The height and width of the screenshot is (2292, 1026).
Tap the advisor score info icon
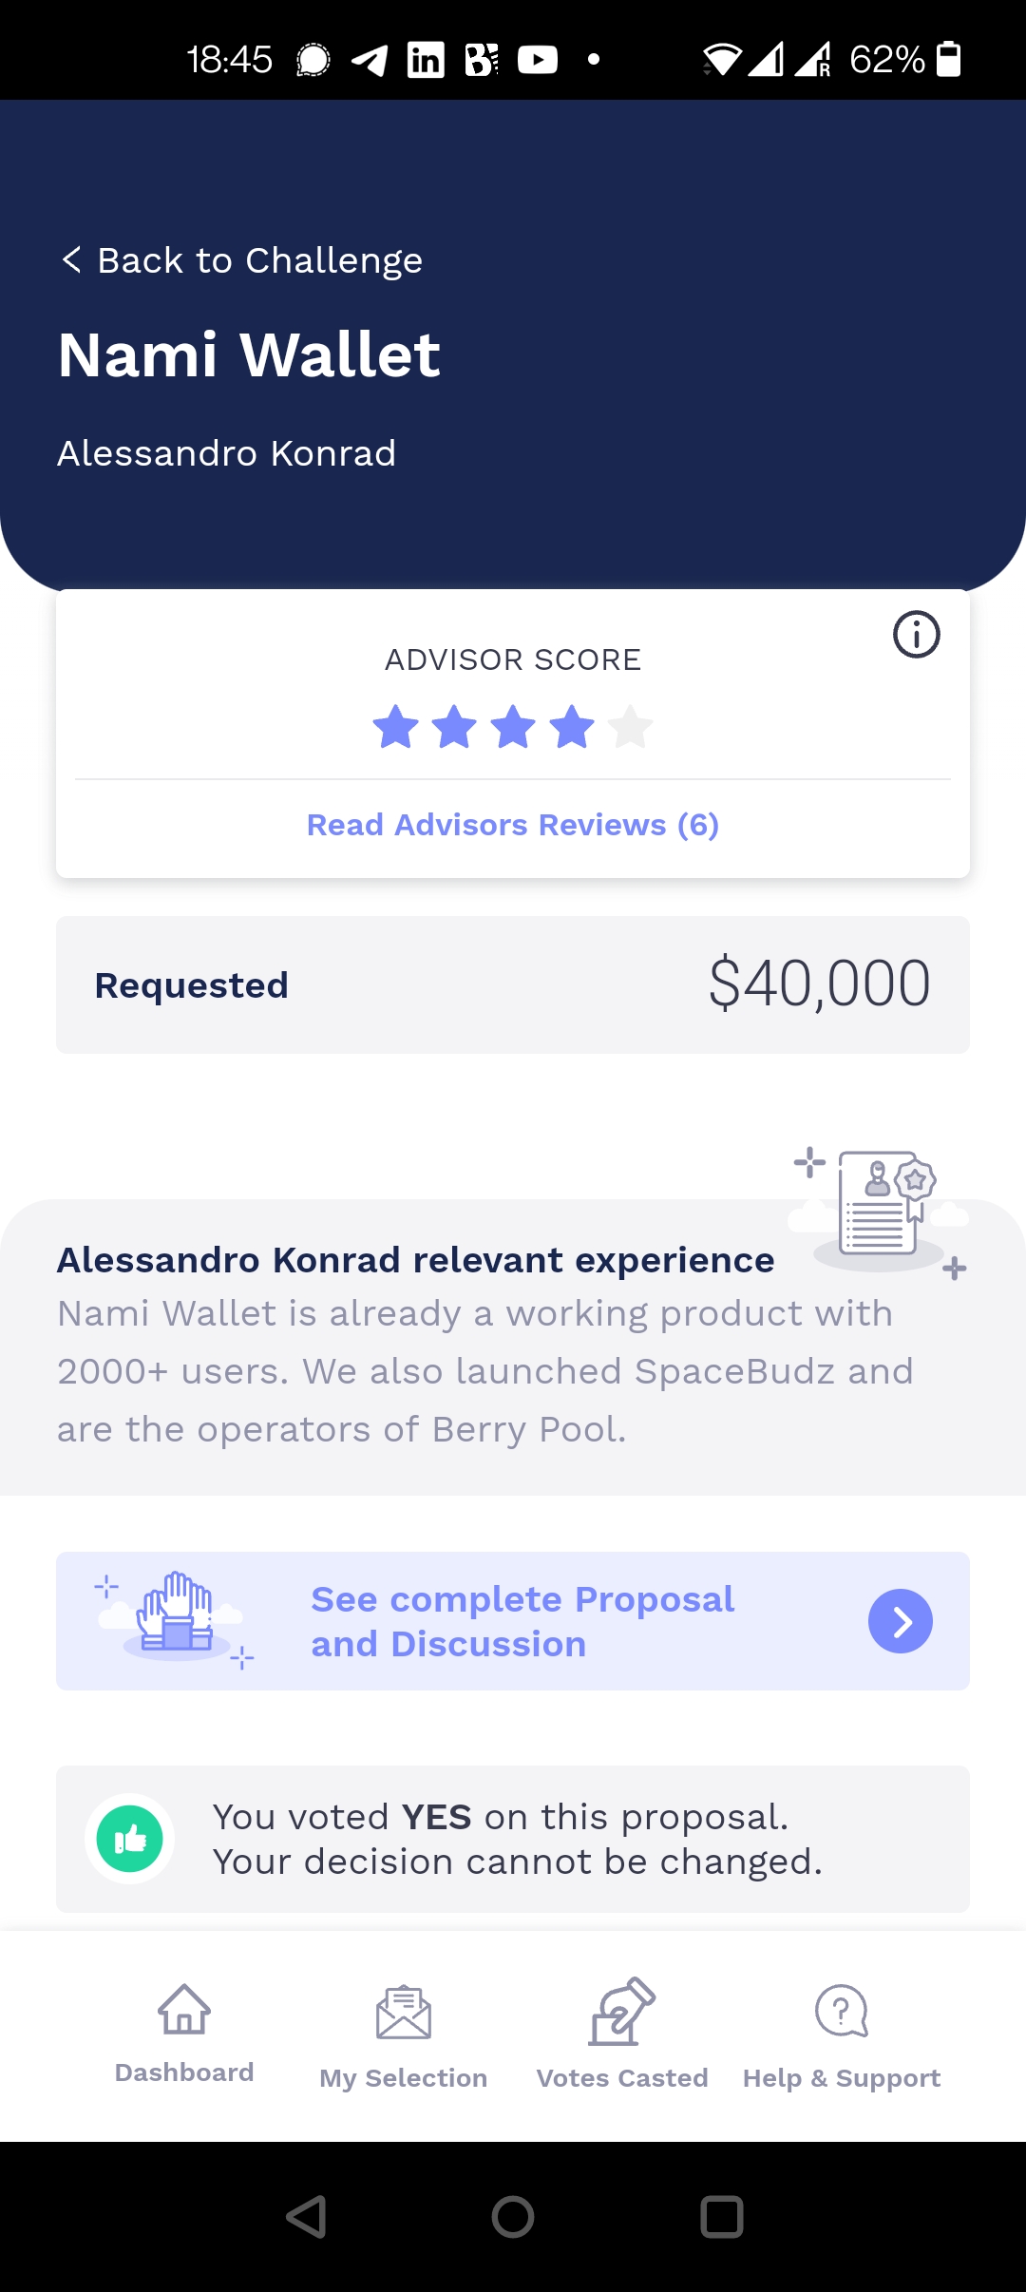(916, 635)
